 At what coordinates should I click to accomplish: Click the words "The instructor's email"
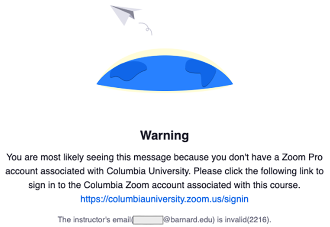pos(94,219)
